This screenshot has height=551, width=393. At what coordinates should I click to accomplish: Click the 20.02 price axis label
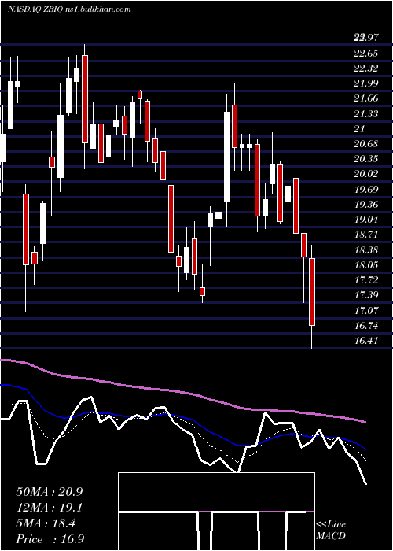(x=366, y=174)
